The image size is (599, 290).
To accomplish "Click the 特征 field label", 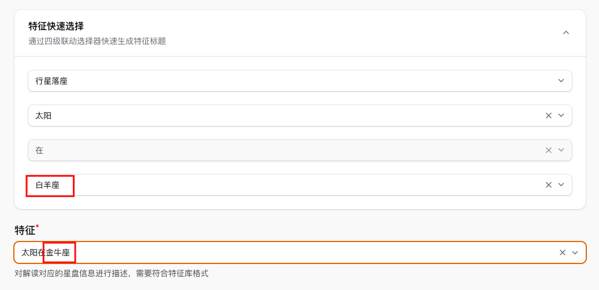I will coord(25,230).
